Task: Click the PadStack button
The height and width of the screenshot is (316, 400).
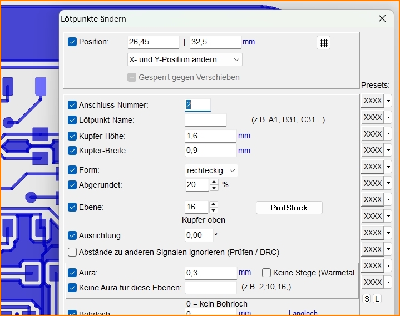Action: click(289, 208)
